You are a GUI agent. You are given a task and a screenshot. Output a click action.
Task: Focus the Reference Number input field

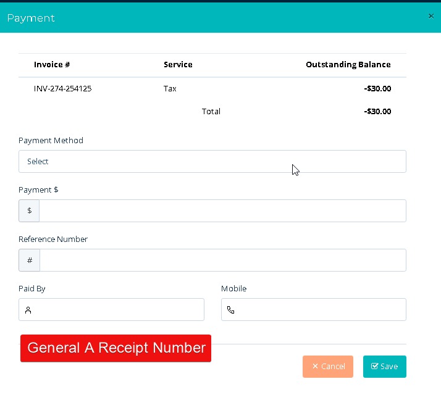[223, 260]
